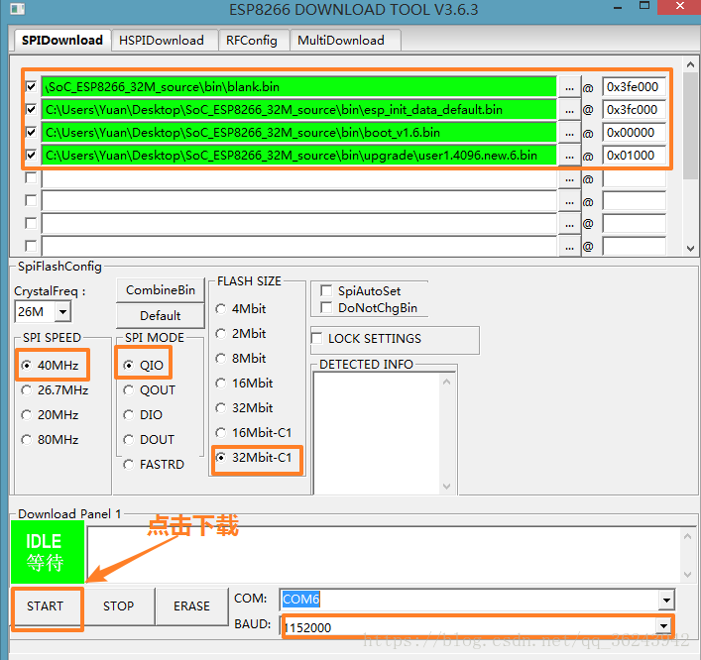Click the START download button

click(x=45, y=606)
